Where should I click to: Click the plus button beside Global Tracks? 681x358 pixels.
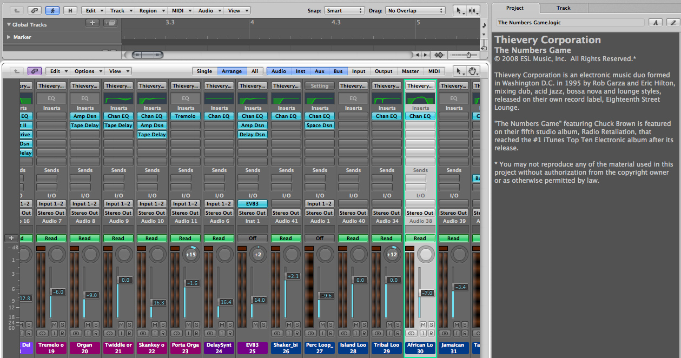92,23
